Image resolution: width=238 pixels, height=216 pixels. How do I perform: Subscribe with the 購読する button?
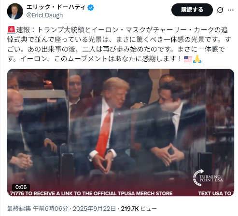tap(192, 10)
